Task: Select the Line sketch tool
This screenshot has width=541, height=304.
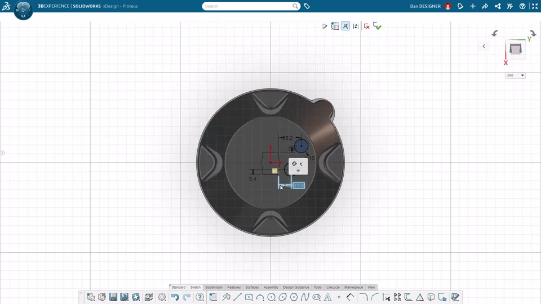Action: tap(237, 297)
